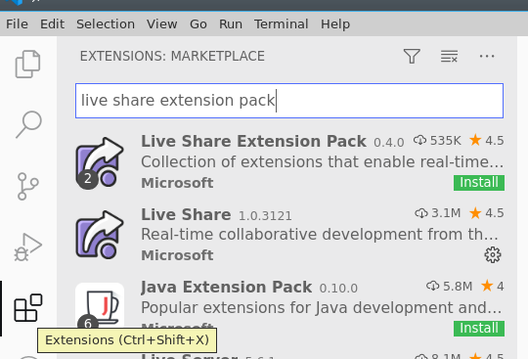Open the Edit menu
Image resolution: width=528 pixels, height=359 pixels.
click(x=52, y=24)
